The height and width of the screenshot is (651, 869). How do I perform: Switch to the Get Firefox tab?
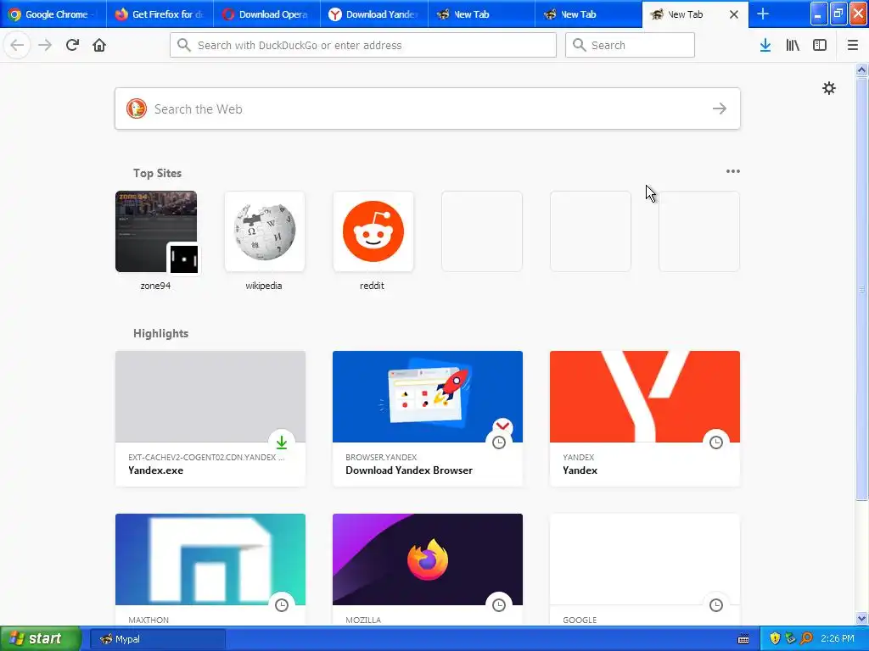pos(160,14)
